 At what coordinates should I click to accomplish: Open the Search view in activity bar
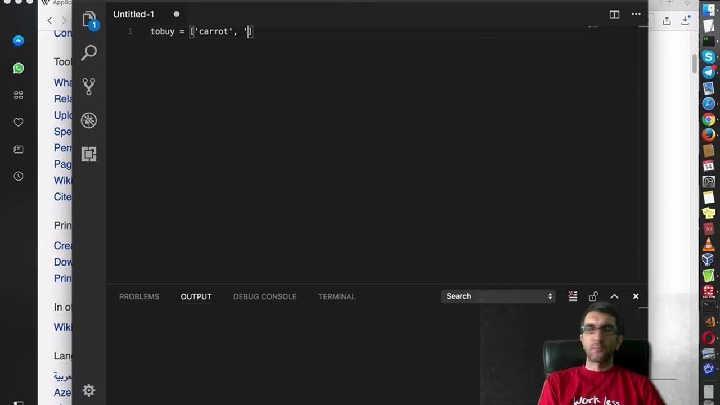click(x=89, y=53)
